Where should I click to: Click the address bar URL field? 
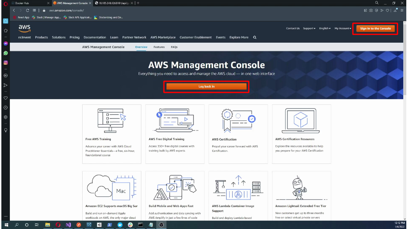tap(204, 11)
